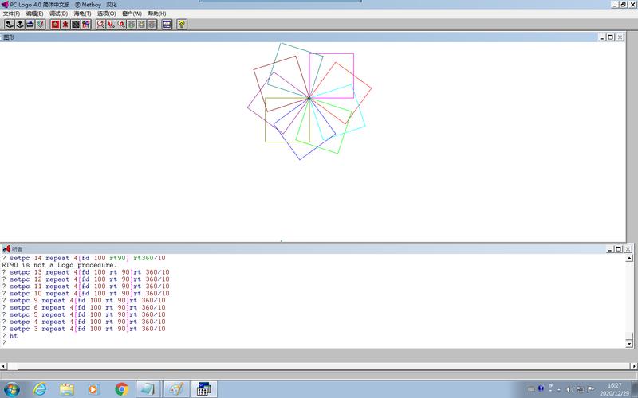Click the volume speaker tray icon
Image resolution: width=638 pixels, height=398 pixels.
pyautogui.click(x=569, y=389)
